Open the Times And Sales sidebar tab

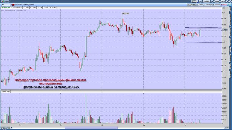[x=230, y=20]
